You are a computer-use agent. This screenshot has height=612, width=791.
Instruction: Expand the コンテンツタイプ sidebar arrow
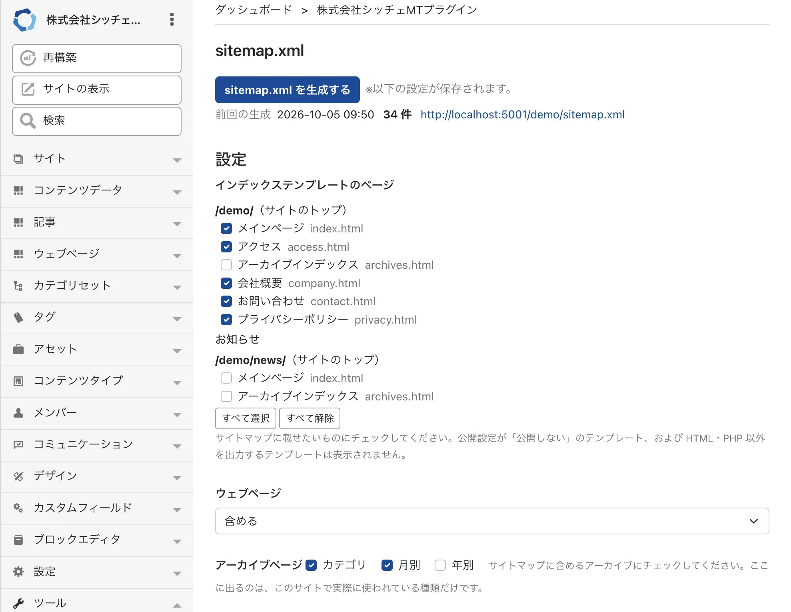[177, 383]
